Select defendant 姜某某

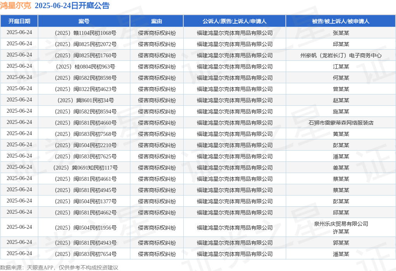(341, 168)
